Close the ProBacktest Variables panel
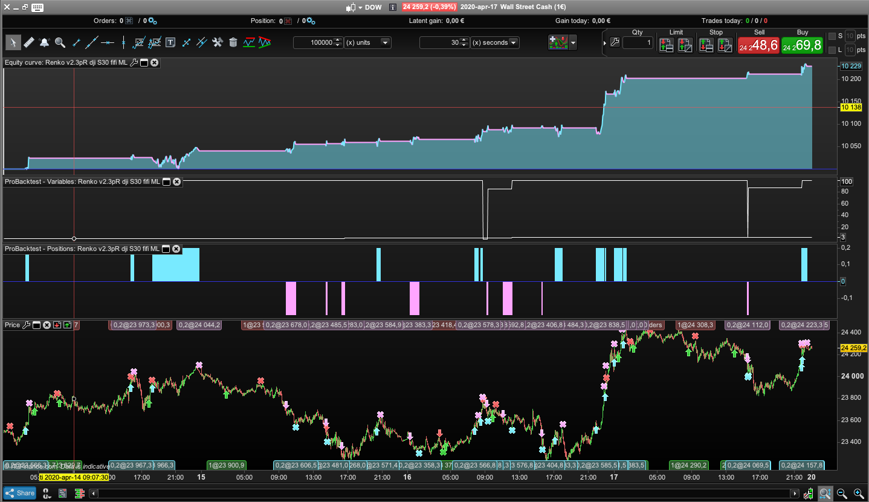The height and width of the screenshot is (502, 869). coord(176,181)
